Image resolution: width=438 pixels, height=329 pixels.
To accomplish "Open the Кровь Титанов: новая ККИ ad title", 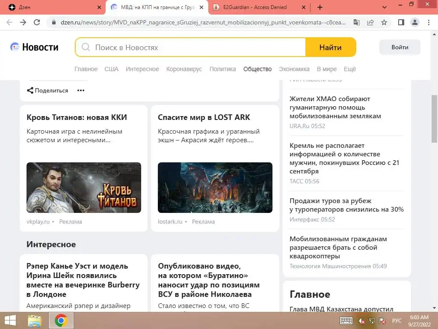I will click(x=77, y=117).
